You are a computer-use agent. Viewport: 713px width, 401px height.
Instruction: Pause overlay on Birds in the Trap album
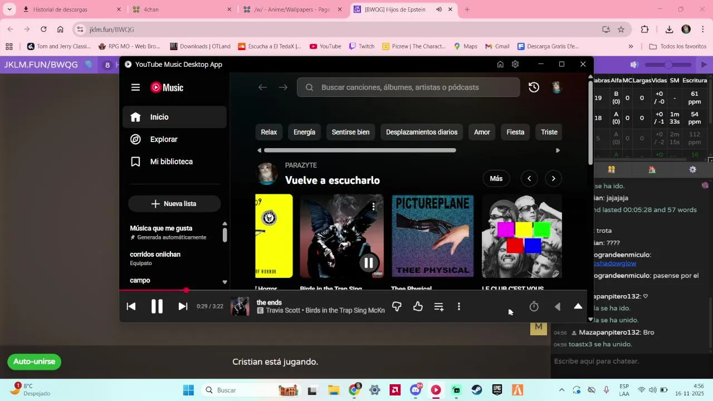[369, 263]
